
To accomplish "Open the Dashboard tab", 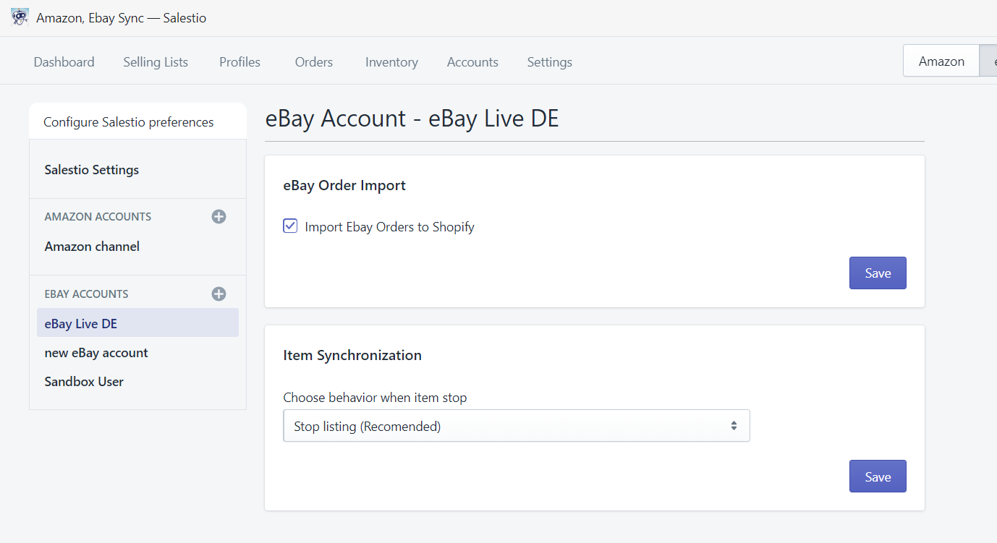I will tap(64, 62).
